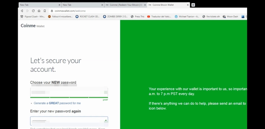Click the Fallout 4 bookmark icon
The height and width of the screenshot is (129, 265).
(x=49, y=17)
